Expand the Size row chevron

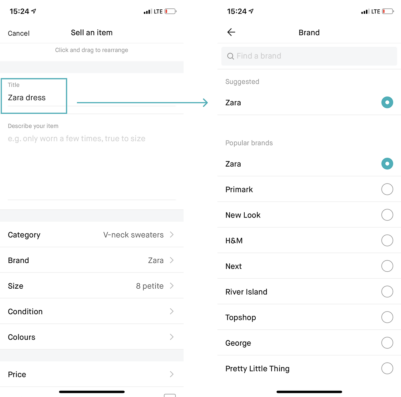(x=172, y=286)
